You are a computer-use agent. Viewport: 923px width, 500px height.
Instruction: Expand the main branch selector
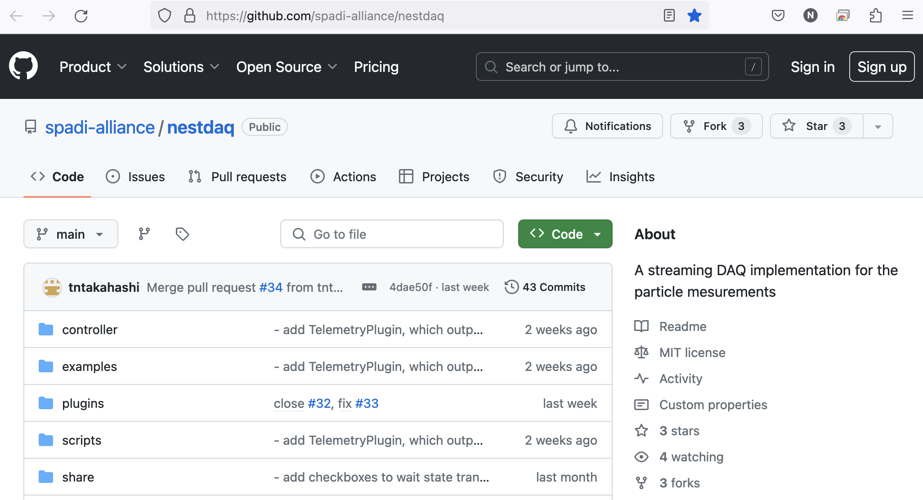71,234
